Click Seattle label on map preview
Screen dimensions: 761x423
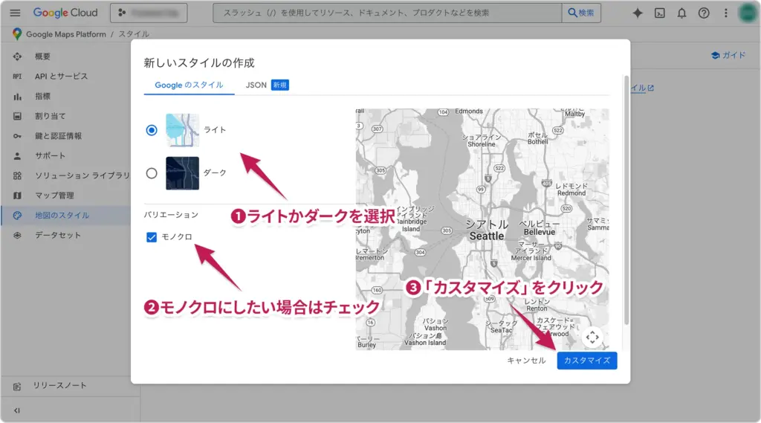486,236
